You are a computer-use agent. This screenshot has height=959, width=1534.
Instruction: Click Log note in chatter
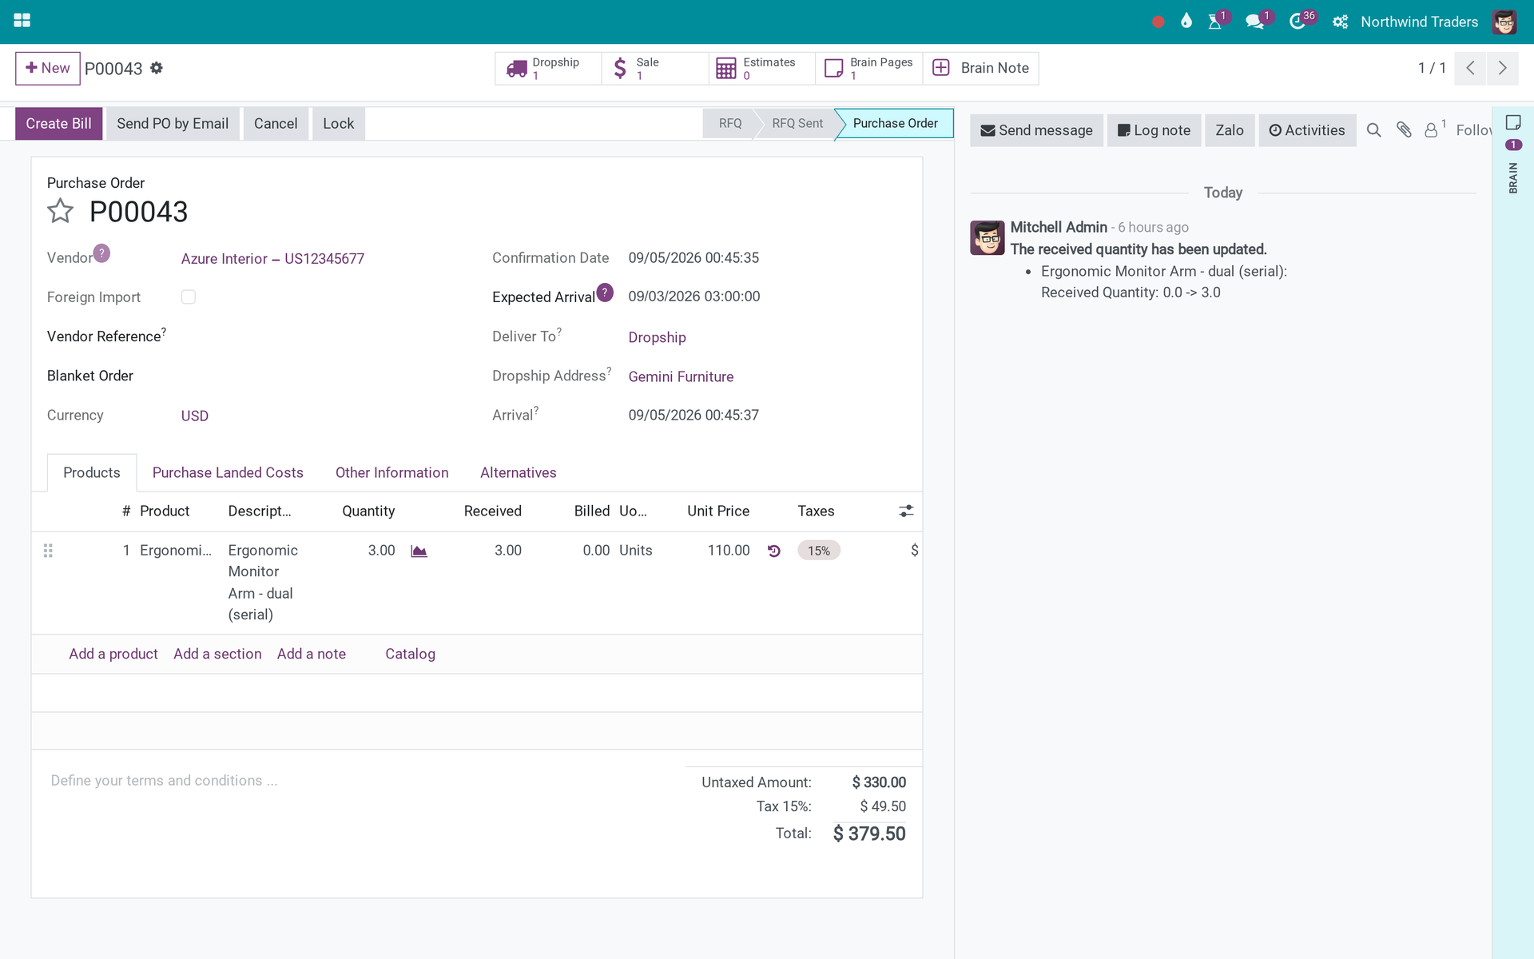(x=1154, y=130)
